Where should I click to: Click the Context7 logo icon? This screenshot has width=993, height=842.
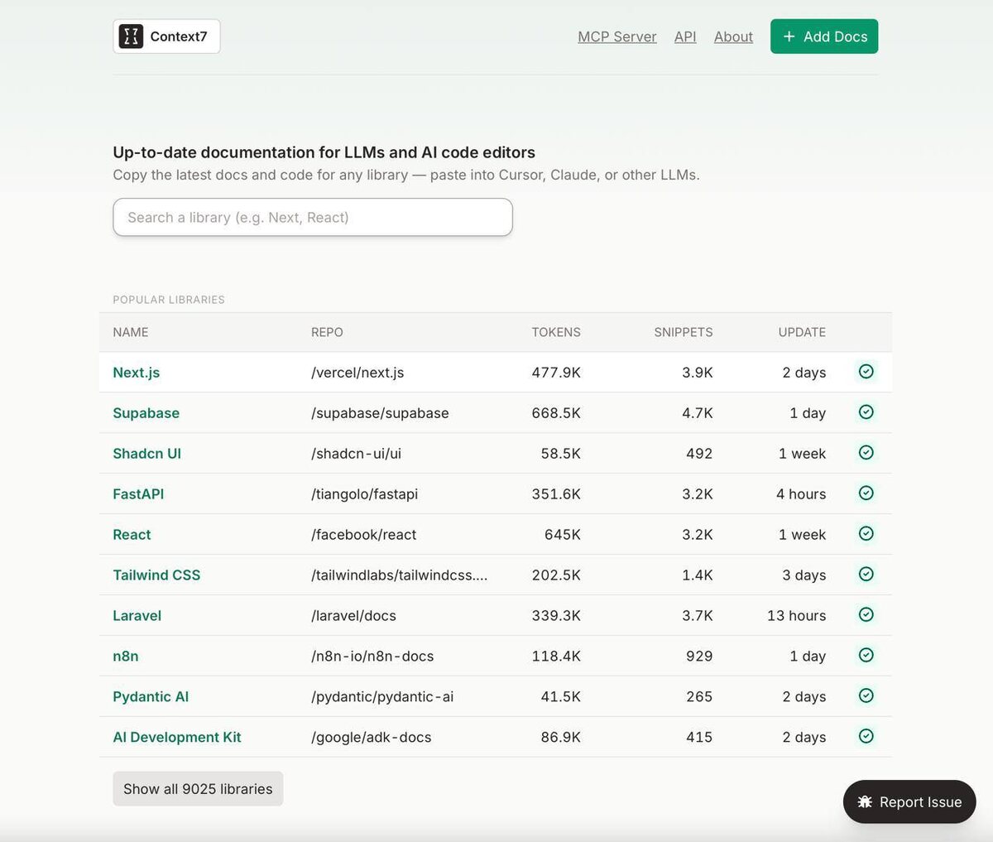click(x=131, y=36)
